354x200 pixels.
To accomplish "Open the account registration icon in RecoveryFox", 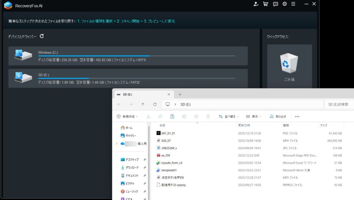I will point(256,4).
